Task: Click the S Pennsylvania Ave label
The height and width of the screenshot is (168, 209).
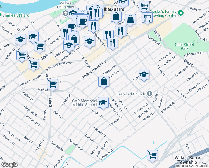Action: (59, 66)
